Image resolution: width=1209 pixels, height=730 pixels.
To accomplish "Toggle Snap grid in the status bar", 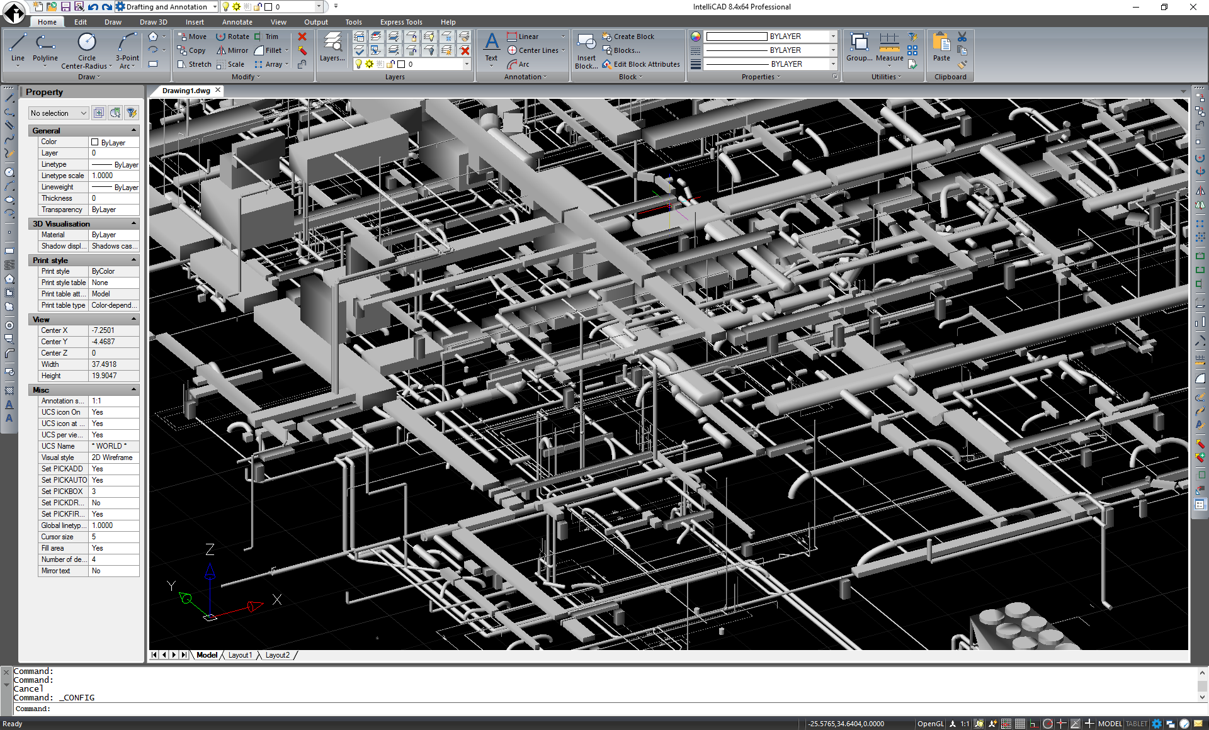I will 1006,724.
